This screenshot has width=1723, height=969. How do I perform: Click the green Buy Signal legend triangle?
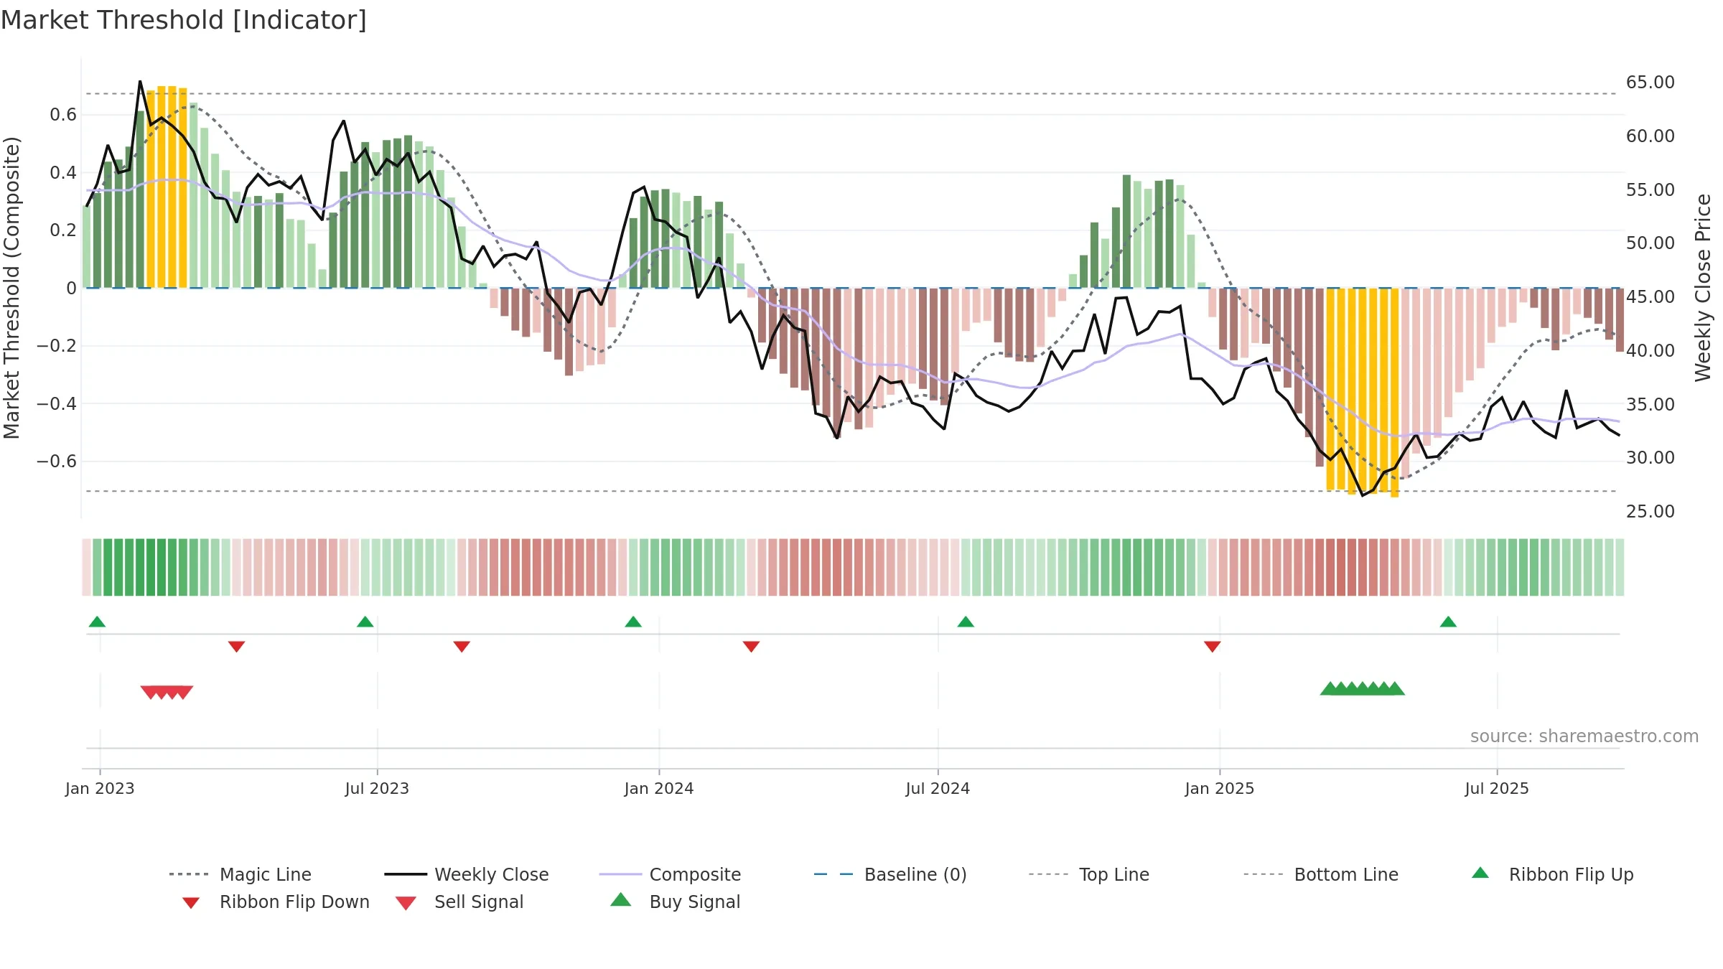[x=621, y=899]
